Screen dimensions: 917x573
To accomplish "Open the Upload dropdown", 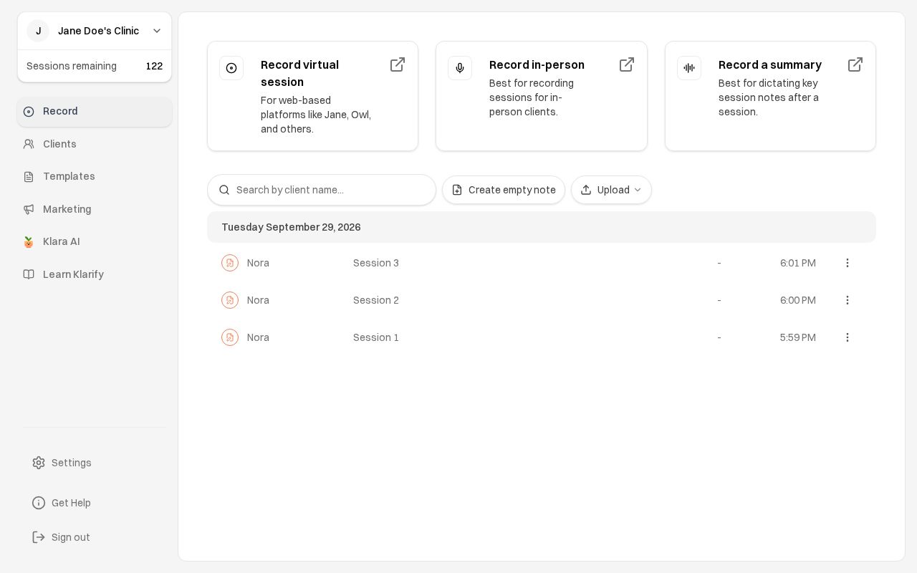I will (611, 190).
